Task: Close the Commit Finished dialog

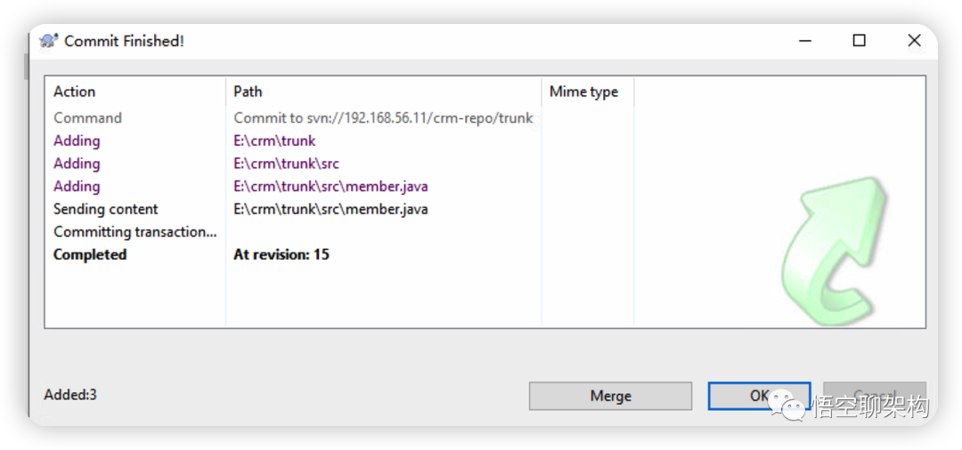Action: coord(914,41)
